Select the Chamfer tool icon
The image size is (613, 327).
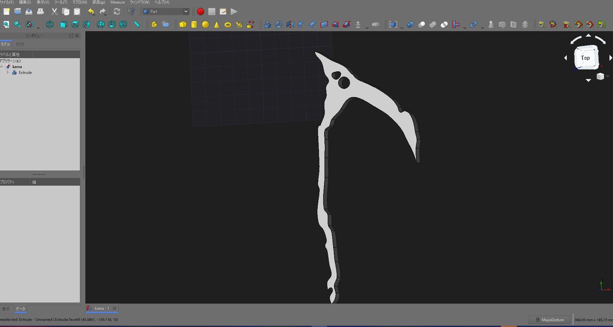point(312,24)
